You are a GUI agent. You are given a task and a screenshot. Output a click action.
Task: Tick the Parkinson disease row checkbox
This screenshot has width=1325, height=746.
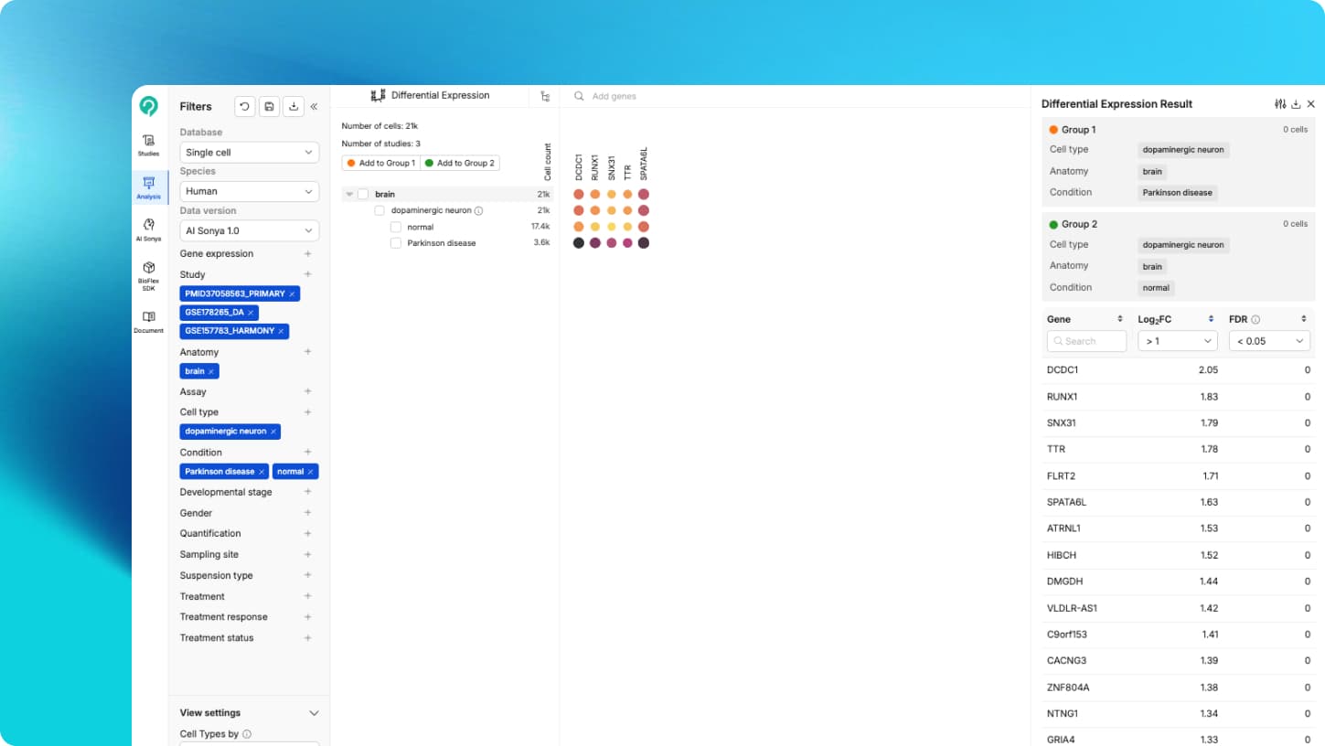click(396, 243)
